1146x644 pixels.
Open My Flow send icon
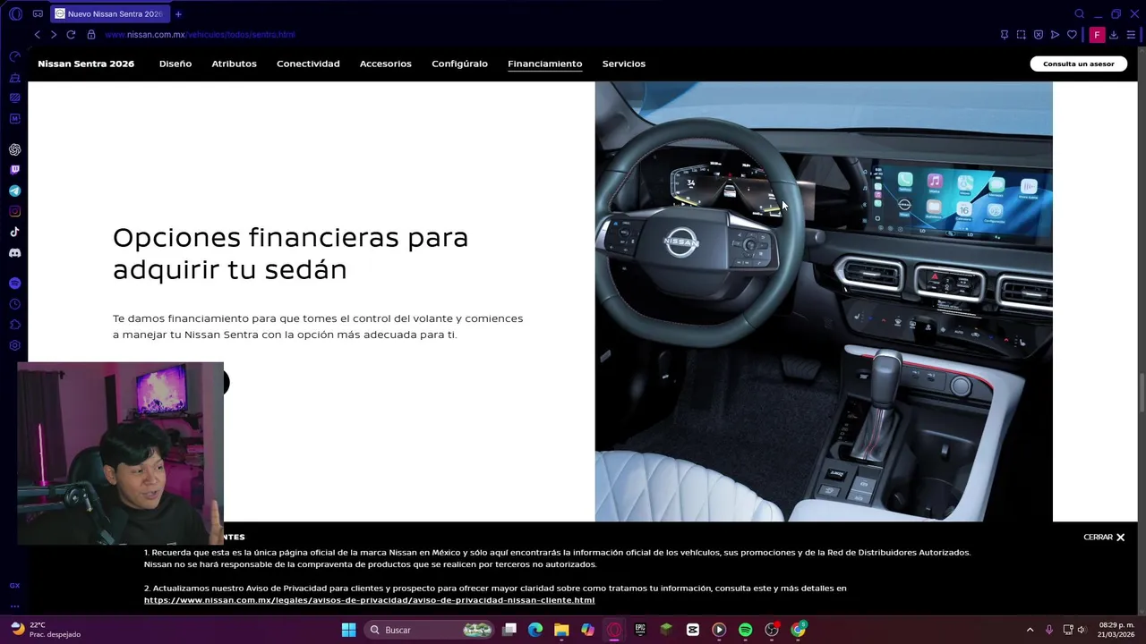tap(1056, 35)
